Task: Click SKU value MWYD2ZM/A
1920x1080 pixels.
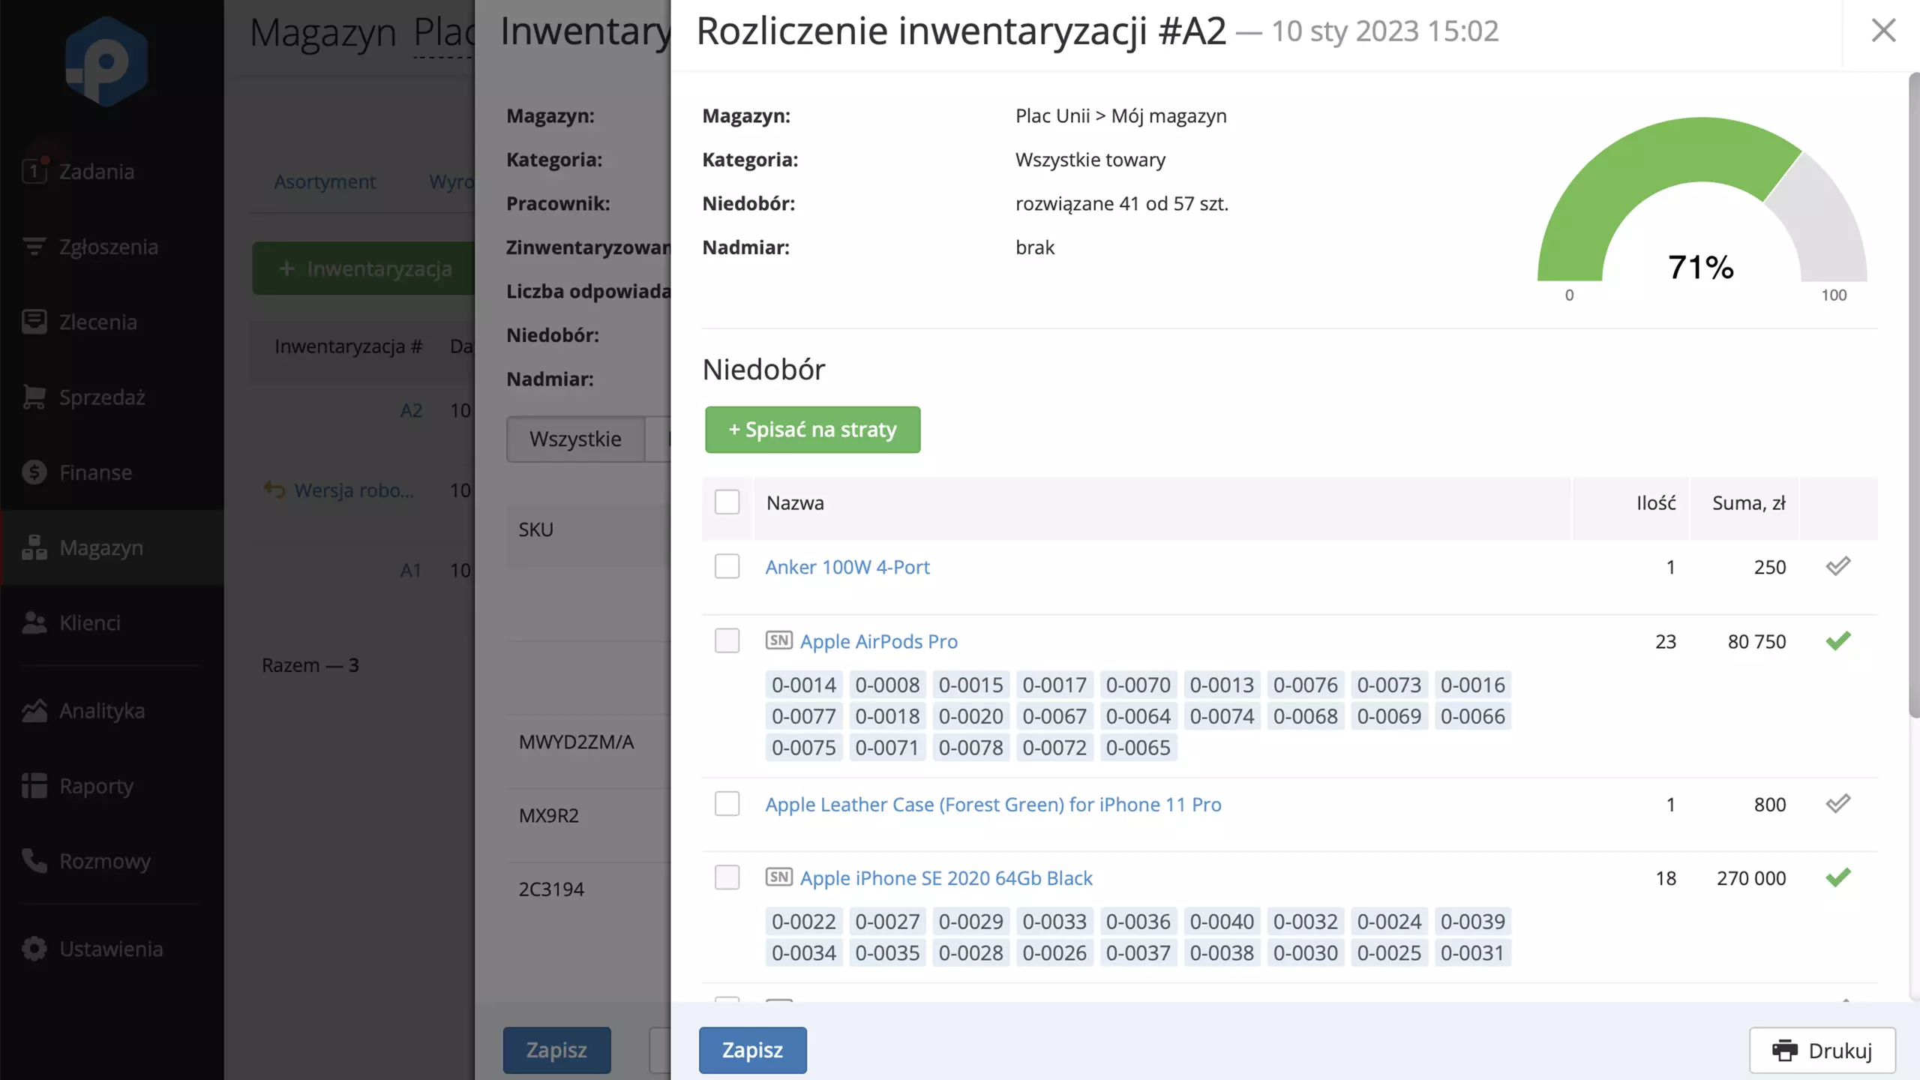Action: 576,742
